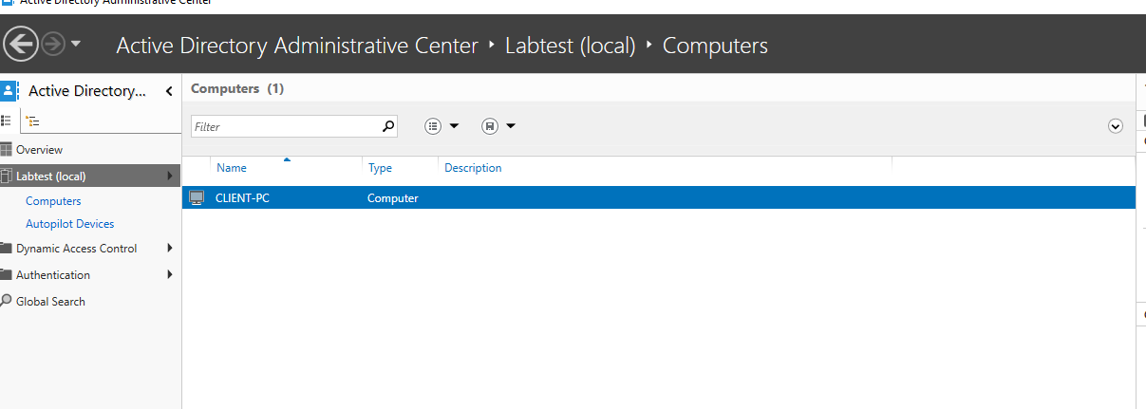Open the view options list dropdown
Viewport: 1146px width, 409px height.
pos(441,126)
